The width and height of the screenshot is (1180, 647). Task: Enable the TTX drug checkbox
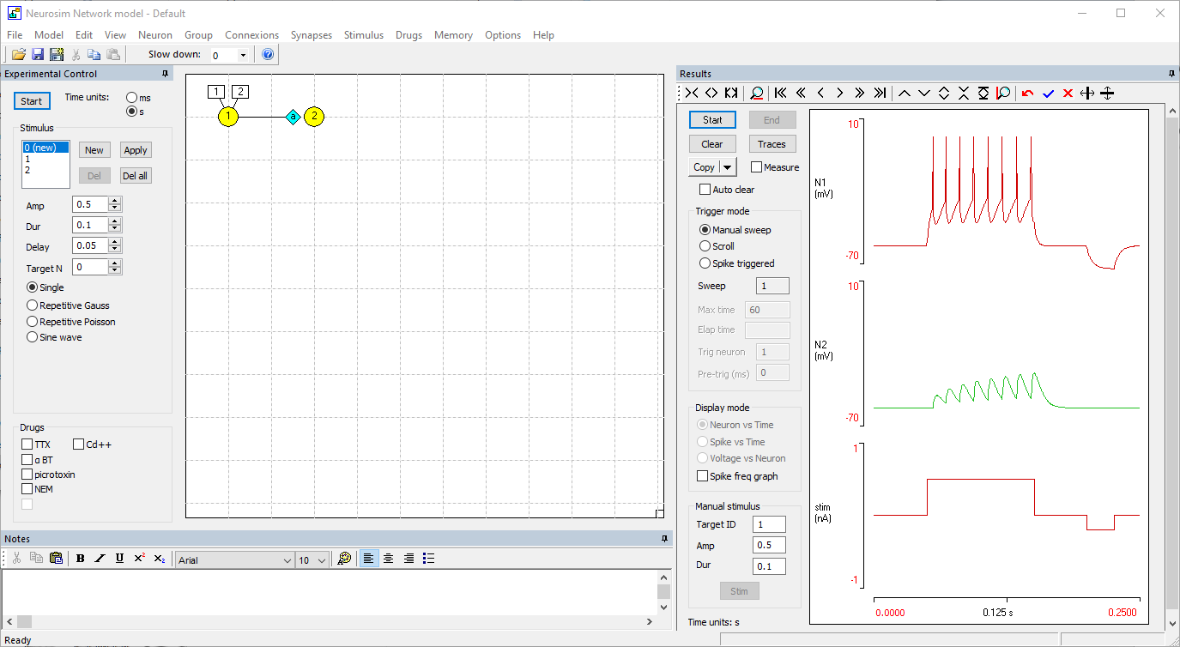pyautogui.click(x=27, y=444)
